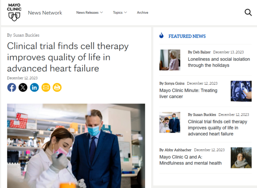
Task: Go to News Network home link
Action: pyautogui.click(x=45, y=13)
